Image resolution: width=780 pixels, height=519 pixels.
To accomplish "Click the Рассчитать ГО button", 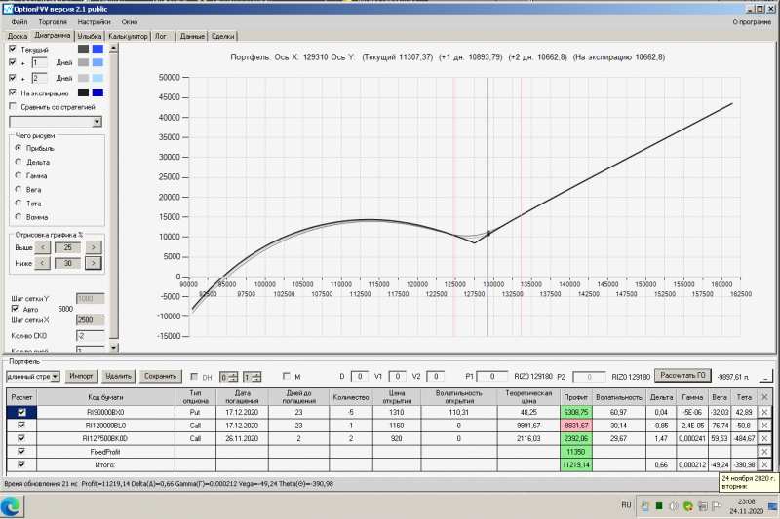I will click(682, 376).
